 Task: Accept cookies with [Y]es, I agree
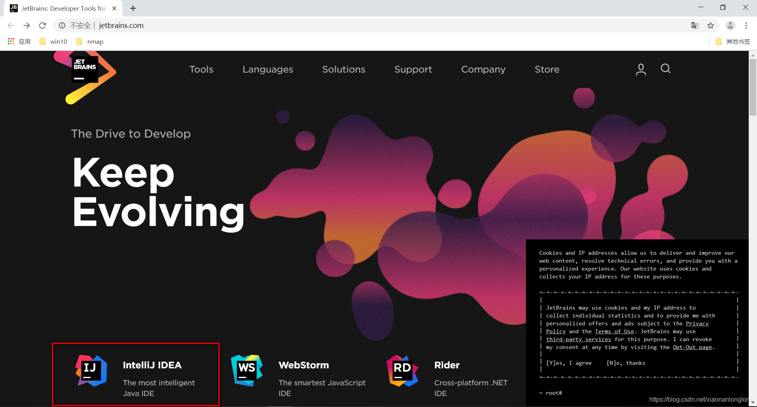[x=569, y=363]
